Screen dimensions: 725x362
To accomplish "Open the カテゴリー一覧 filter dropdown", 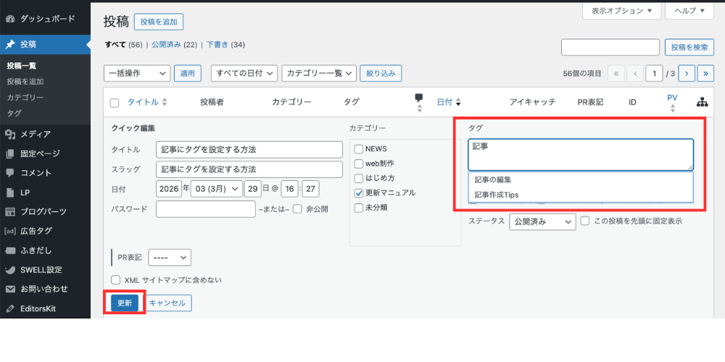I will click(319, 73).
